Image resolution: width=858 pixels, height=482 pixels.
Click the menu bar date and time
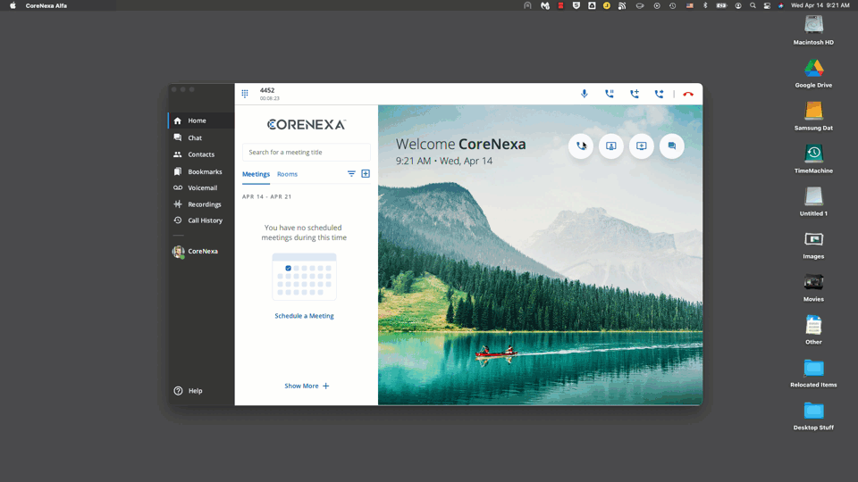(x=820, y=5)
